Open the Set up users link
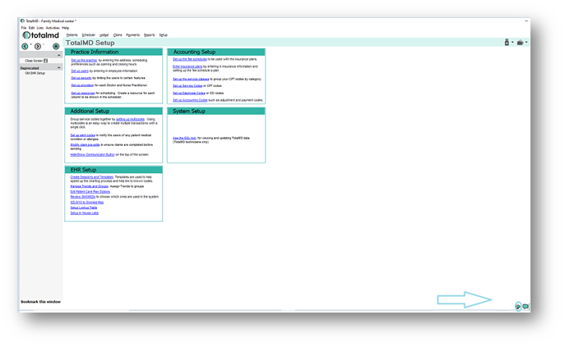 click(80, 71)
